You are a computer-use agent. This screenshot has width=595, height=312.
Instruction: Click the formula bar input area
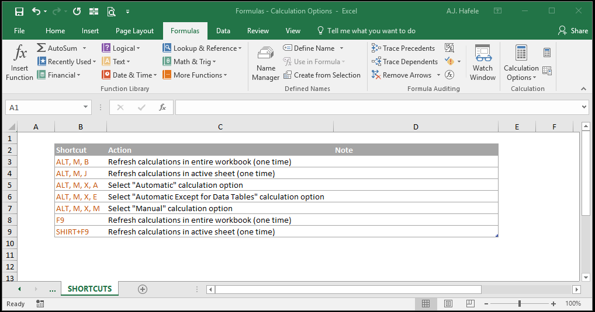pos(378,107)
